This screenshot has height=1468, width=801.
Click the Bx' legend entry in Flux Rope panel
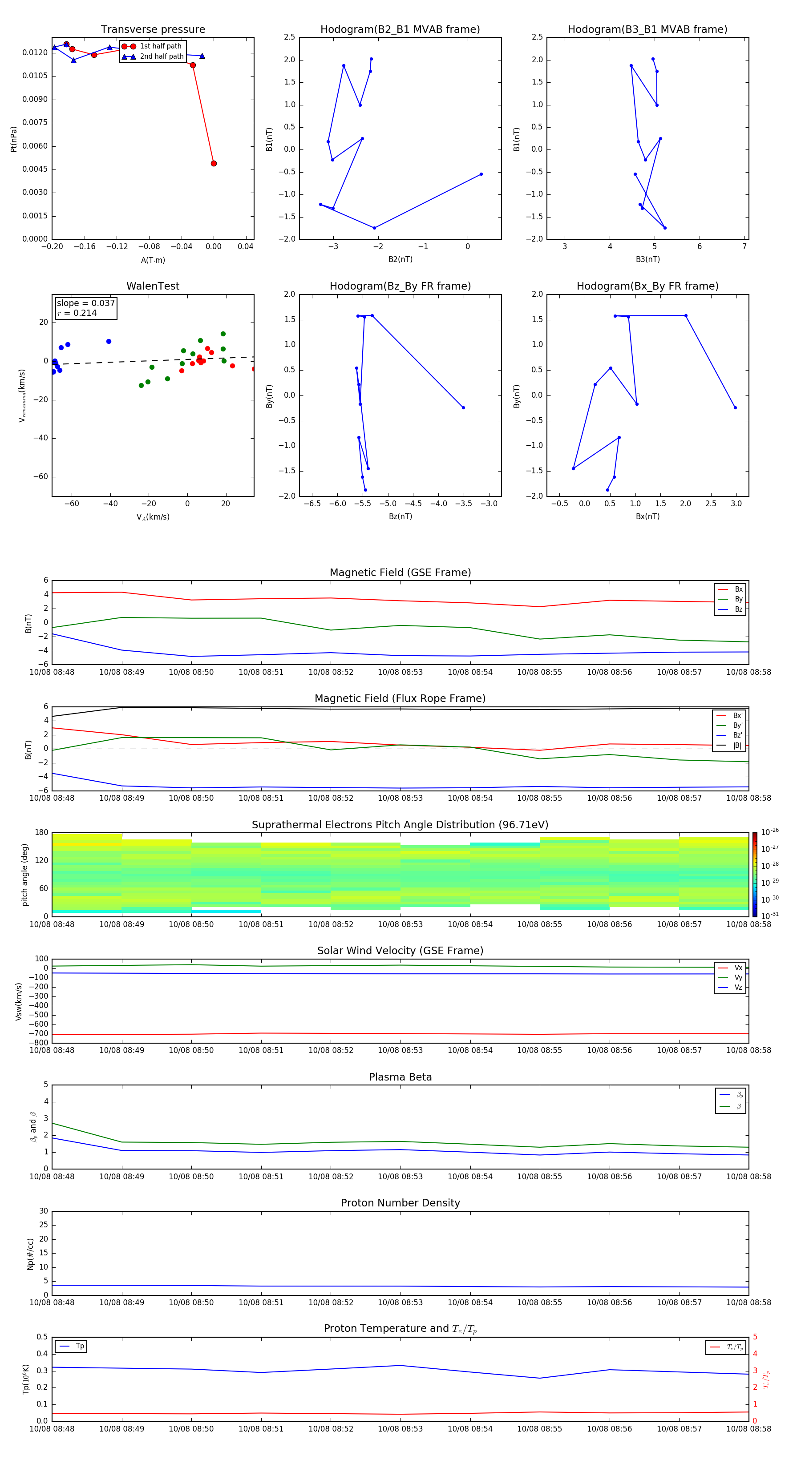[x=729, y=716]
